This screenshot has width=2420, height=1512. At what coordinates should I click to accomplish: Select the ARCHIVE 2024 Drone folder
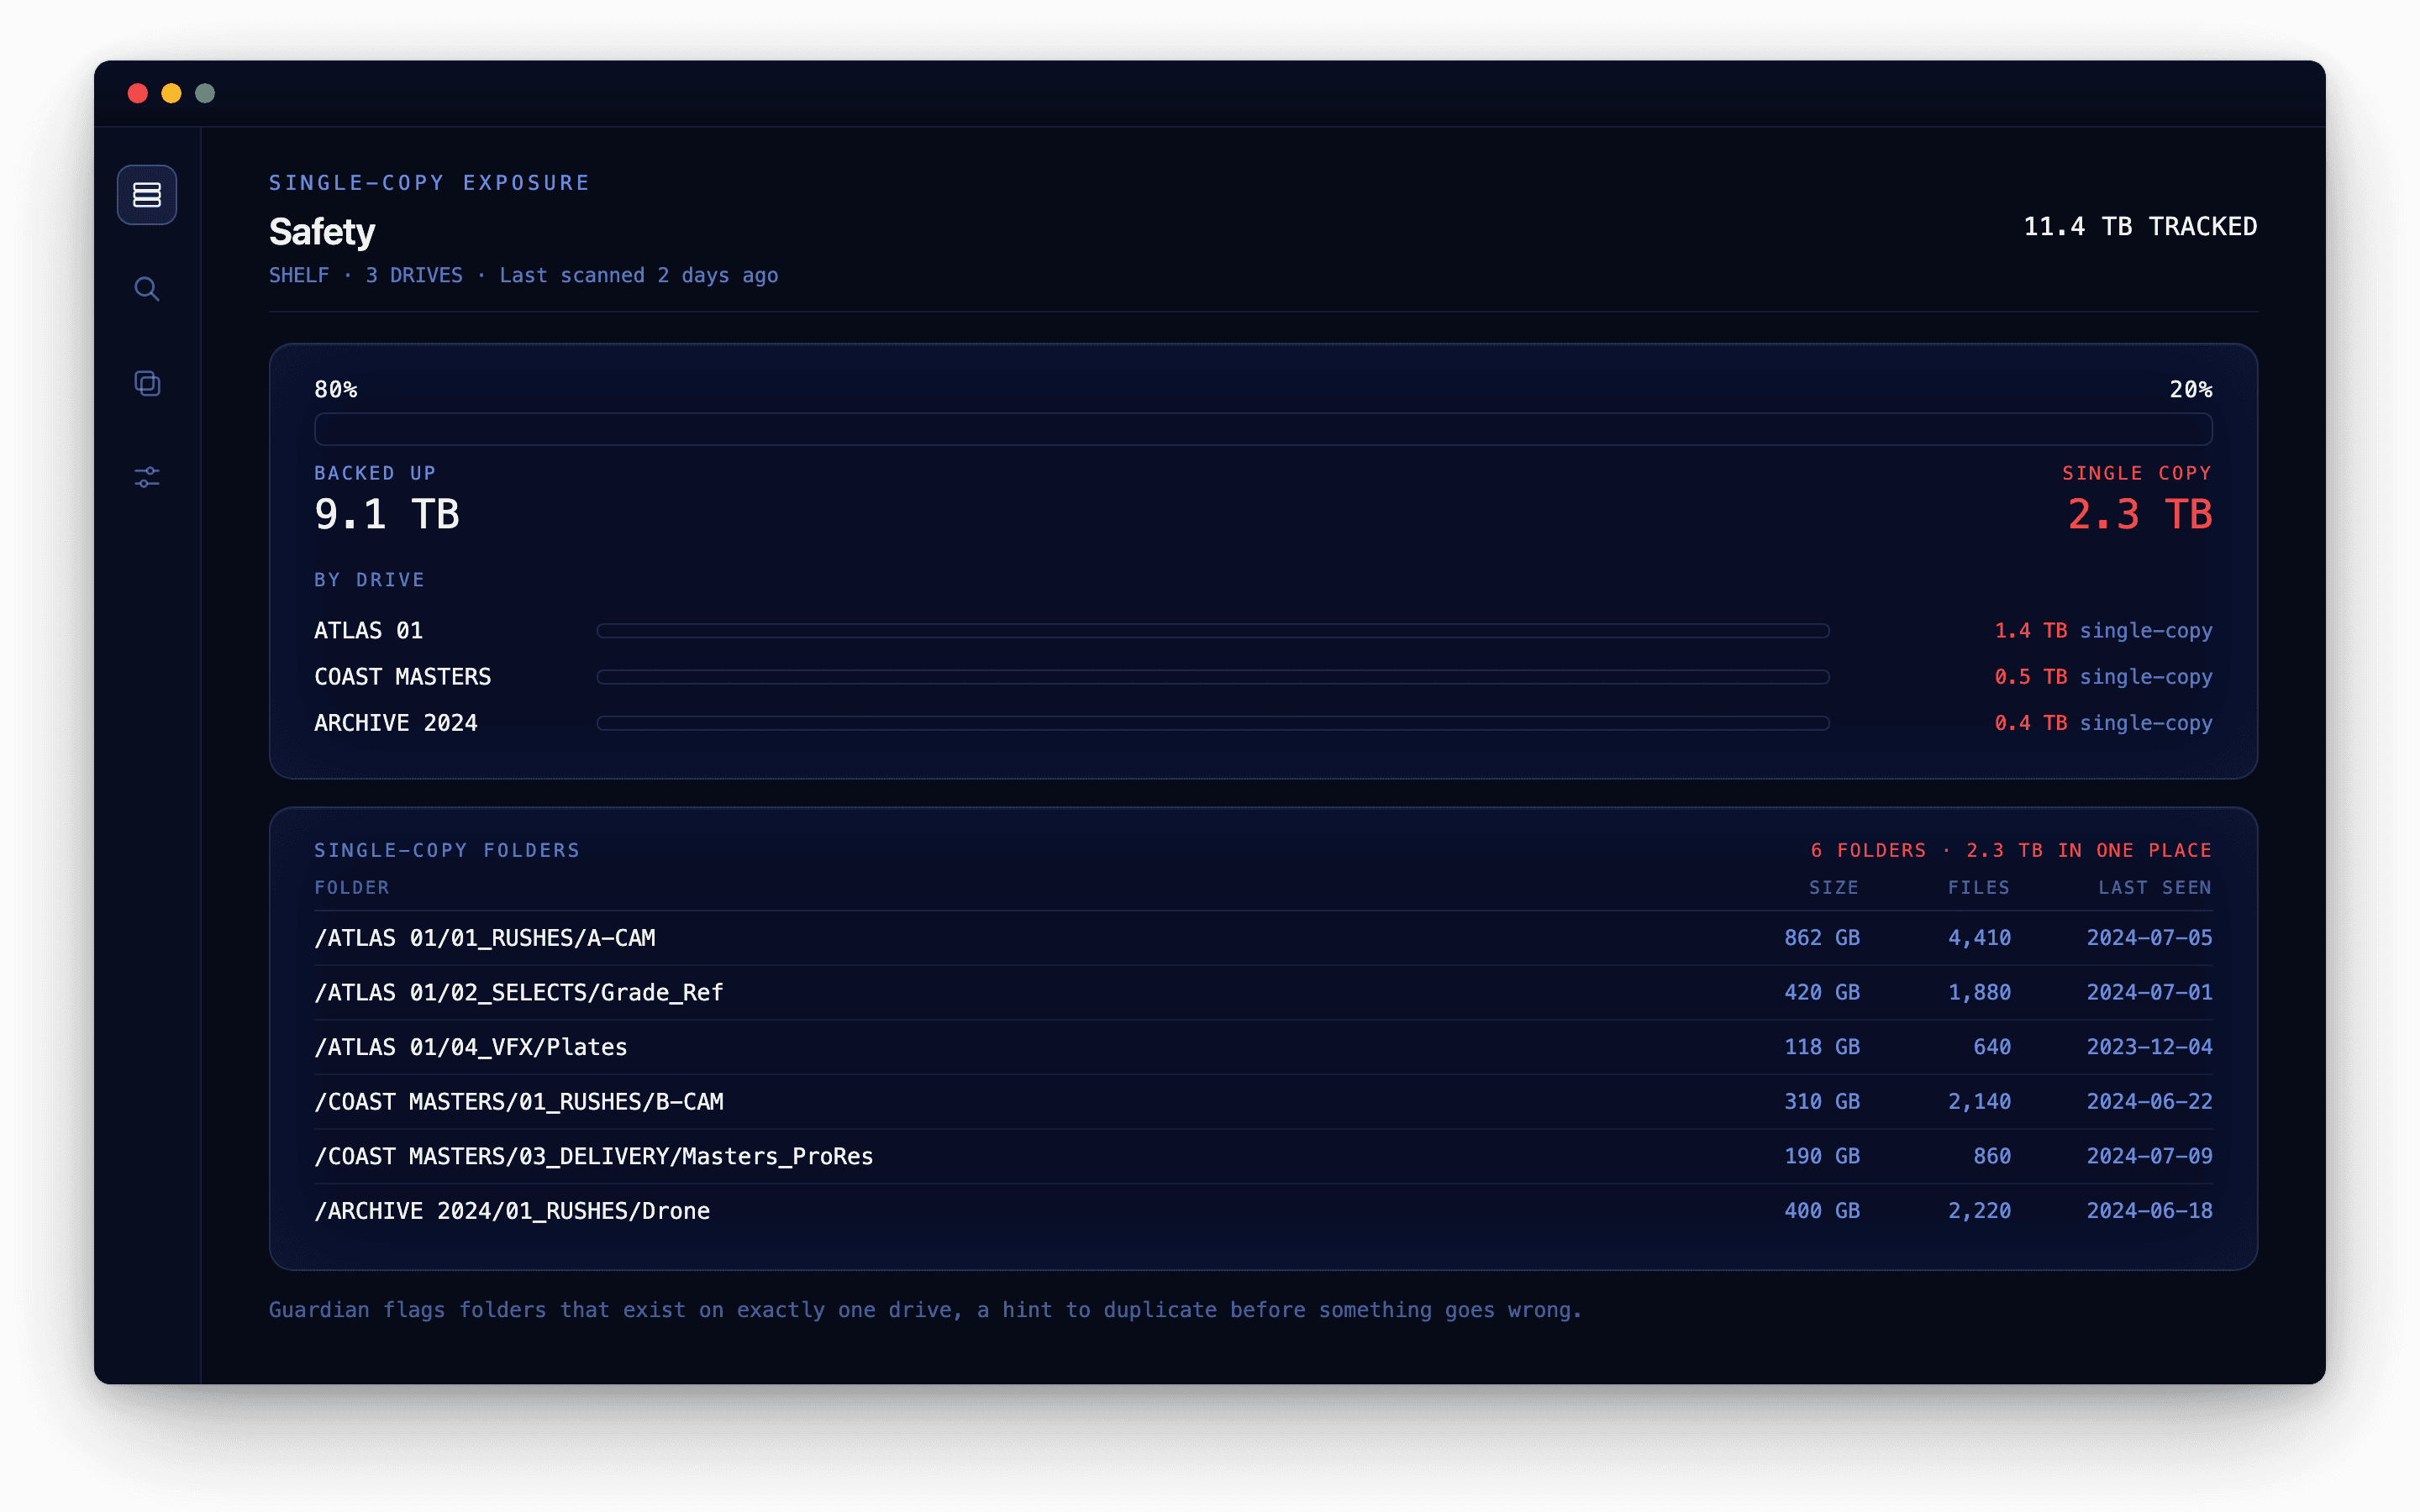1263,1211
